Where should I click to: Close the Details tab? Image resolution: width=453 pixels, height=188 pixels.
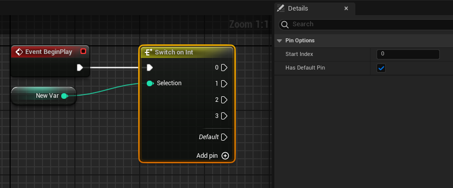coord(346,9)
